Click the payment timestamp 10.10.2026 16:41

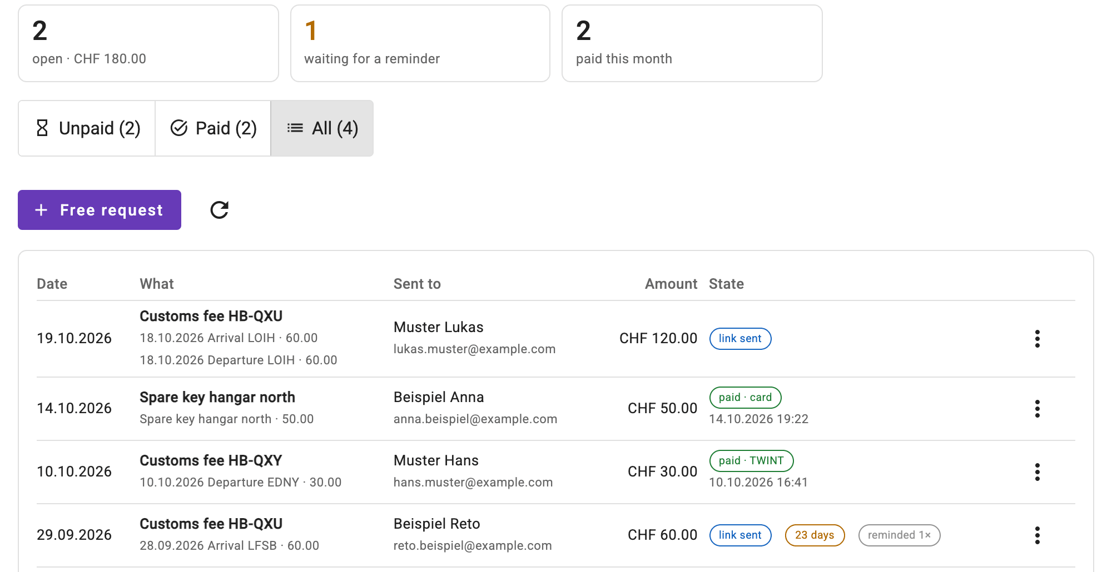point(758,483)
